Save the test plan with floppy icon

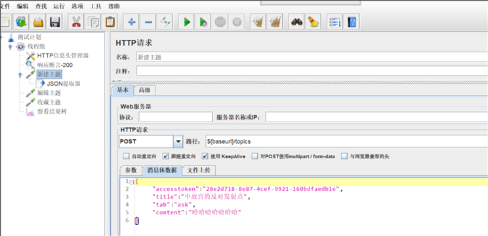[x=55, y=22]
